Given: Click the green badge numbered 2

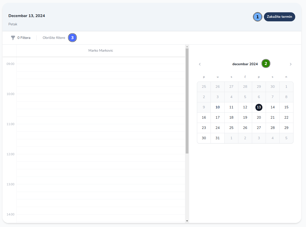Looking at the screenshot, I should [x=266, y=64].
